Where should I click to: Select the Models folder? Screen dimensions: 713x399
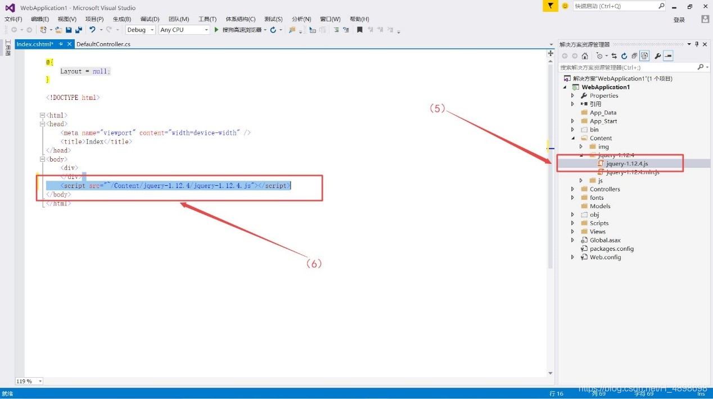point(600,206)
